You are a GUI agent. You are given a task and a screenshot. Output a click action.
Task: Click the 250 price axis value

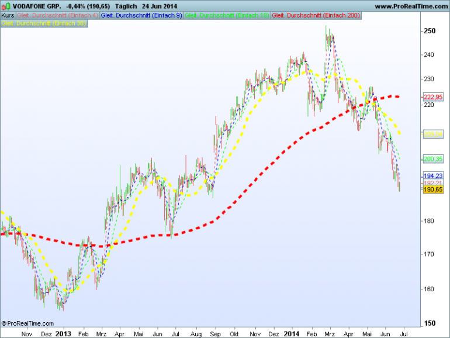pyautogui.click(x=430, y=31)
